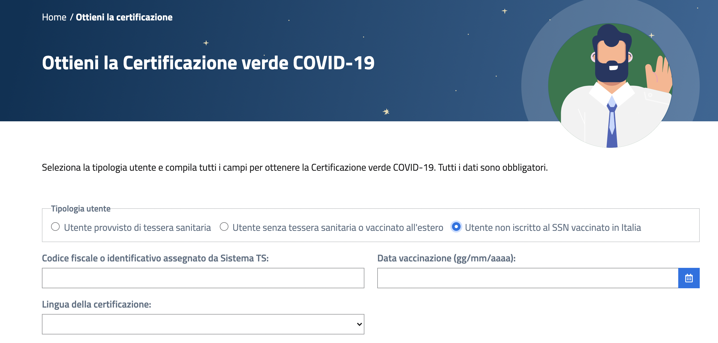718x343 pixels.
Task: Click the chevron arrow of the language select
Action: [359, 324]
